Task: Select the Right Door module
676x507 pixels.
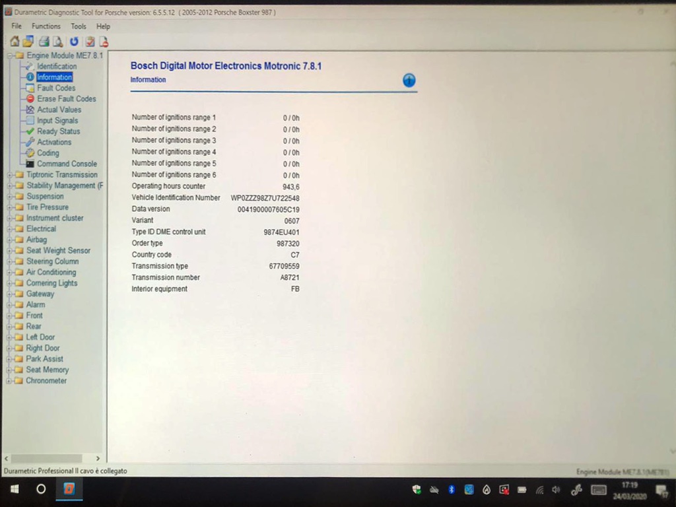Action: point(43,348)
